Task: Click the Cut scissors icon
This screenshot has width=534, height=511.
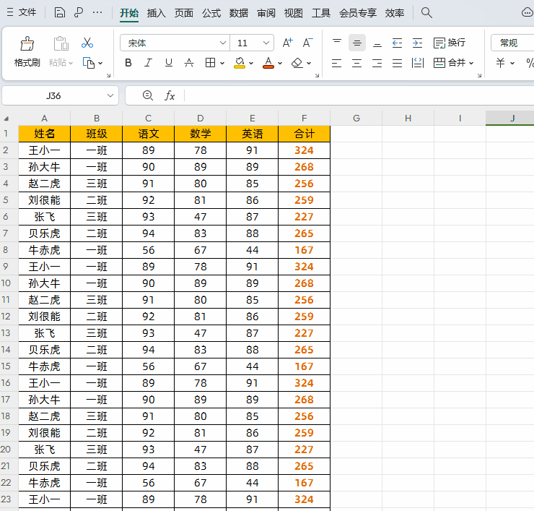Action: [x=87, y=43]
